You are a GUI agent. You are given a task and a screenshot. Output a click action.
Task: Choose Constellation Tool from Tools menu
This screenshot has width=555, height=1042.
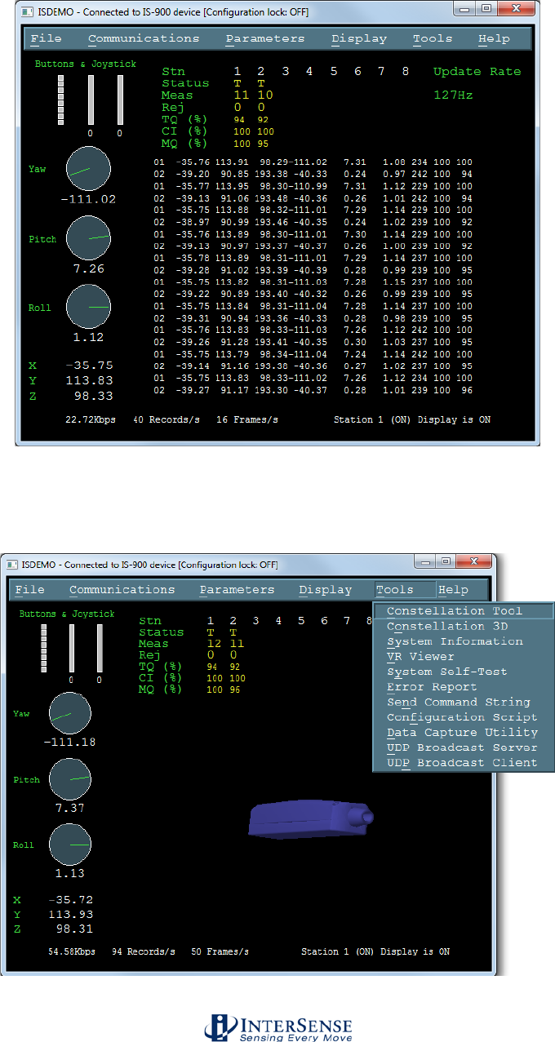[x=464, y=611]
